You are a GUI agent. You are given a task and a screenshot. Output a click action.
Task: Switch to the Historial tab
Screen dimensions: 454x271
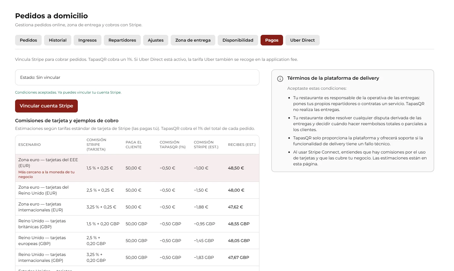[x=58, y=40]
